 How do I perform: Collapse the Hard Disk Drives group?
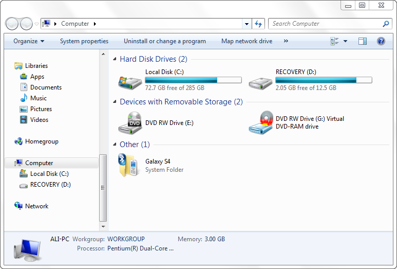115,59
